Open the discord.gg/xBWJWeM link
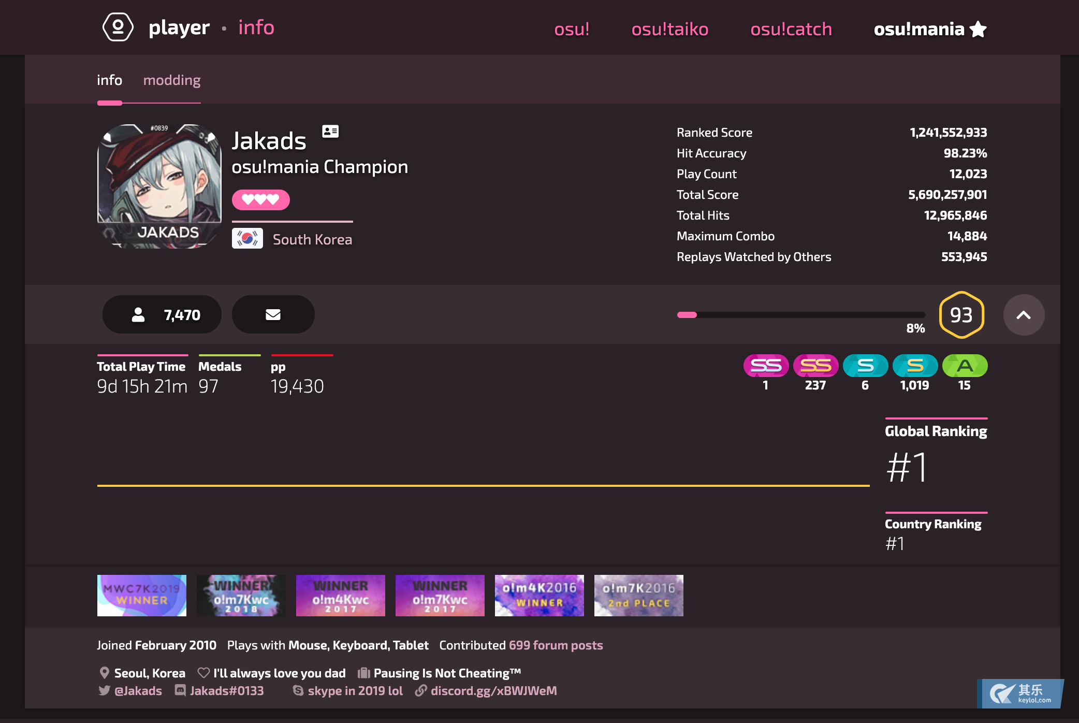Screen dimensions: 1079x723 click(493, 690)
